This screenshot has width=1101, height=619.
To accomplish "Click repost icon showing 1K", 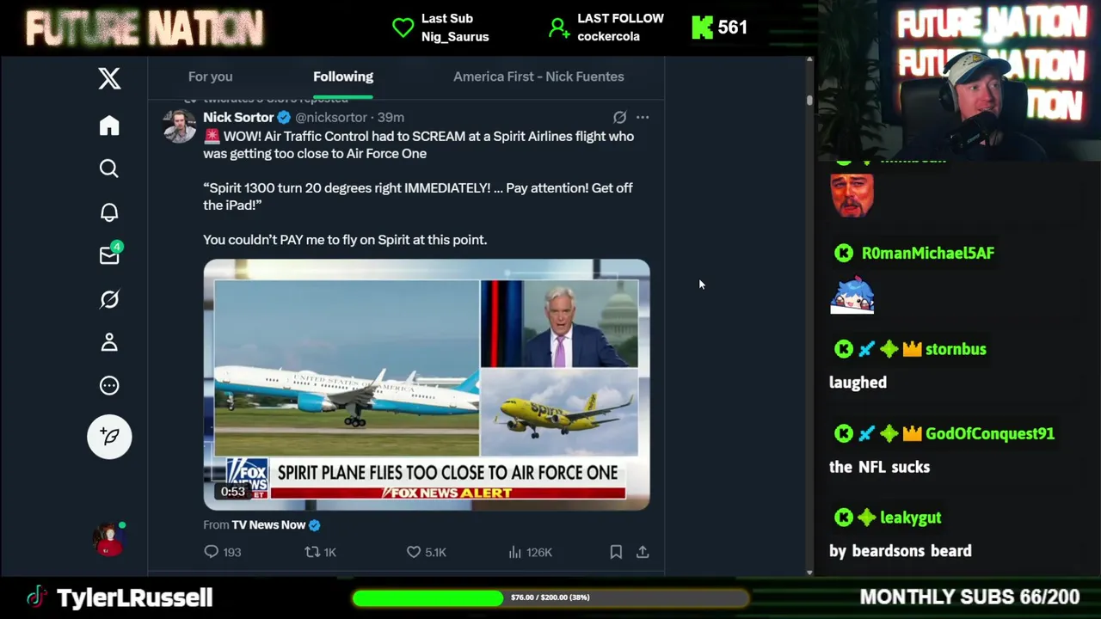I will tap(312, 552).
